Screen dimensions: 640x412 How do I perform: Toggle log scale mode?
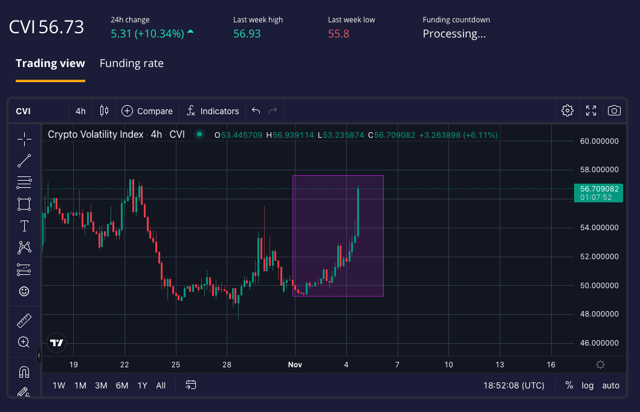coord(587,385)
